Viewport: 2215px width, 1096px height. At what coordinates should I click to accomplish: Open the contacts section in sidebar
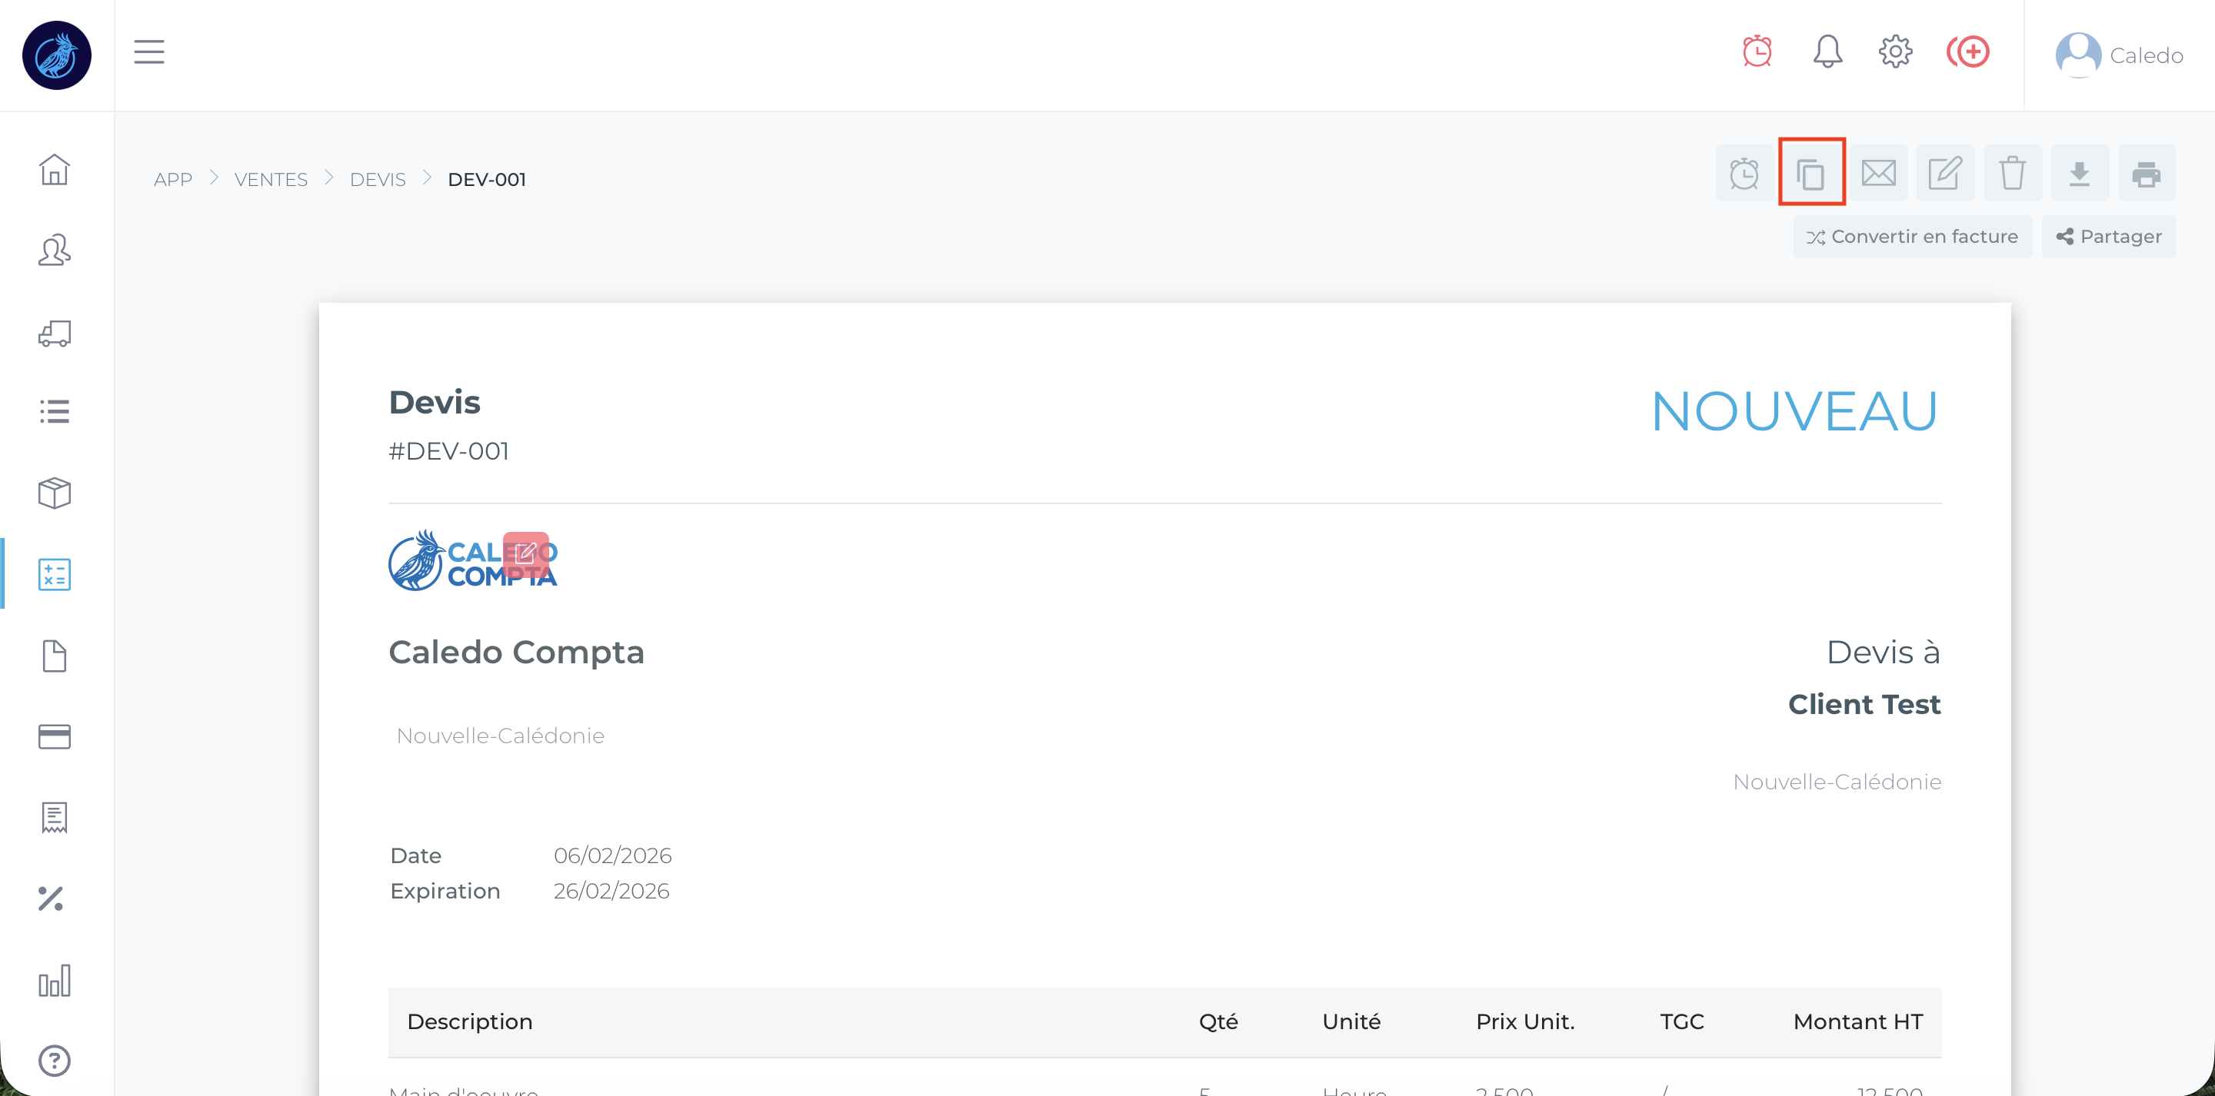coord(54,250)
